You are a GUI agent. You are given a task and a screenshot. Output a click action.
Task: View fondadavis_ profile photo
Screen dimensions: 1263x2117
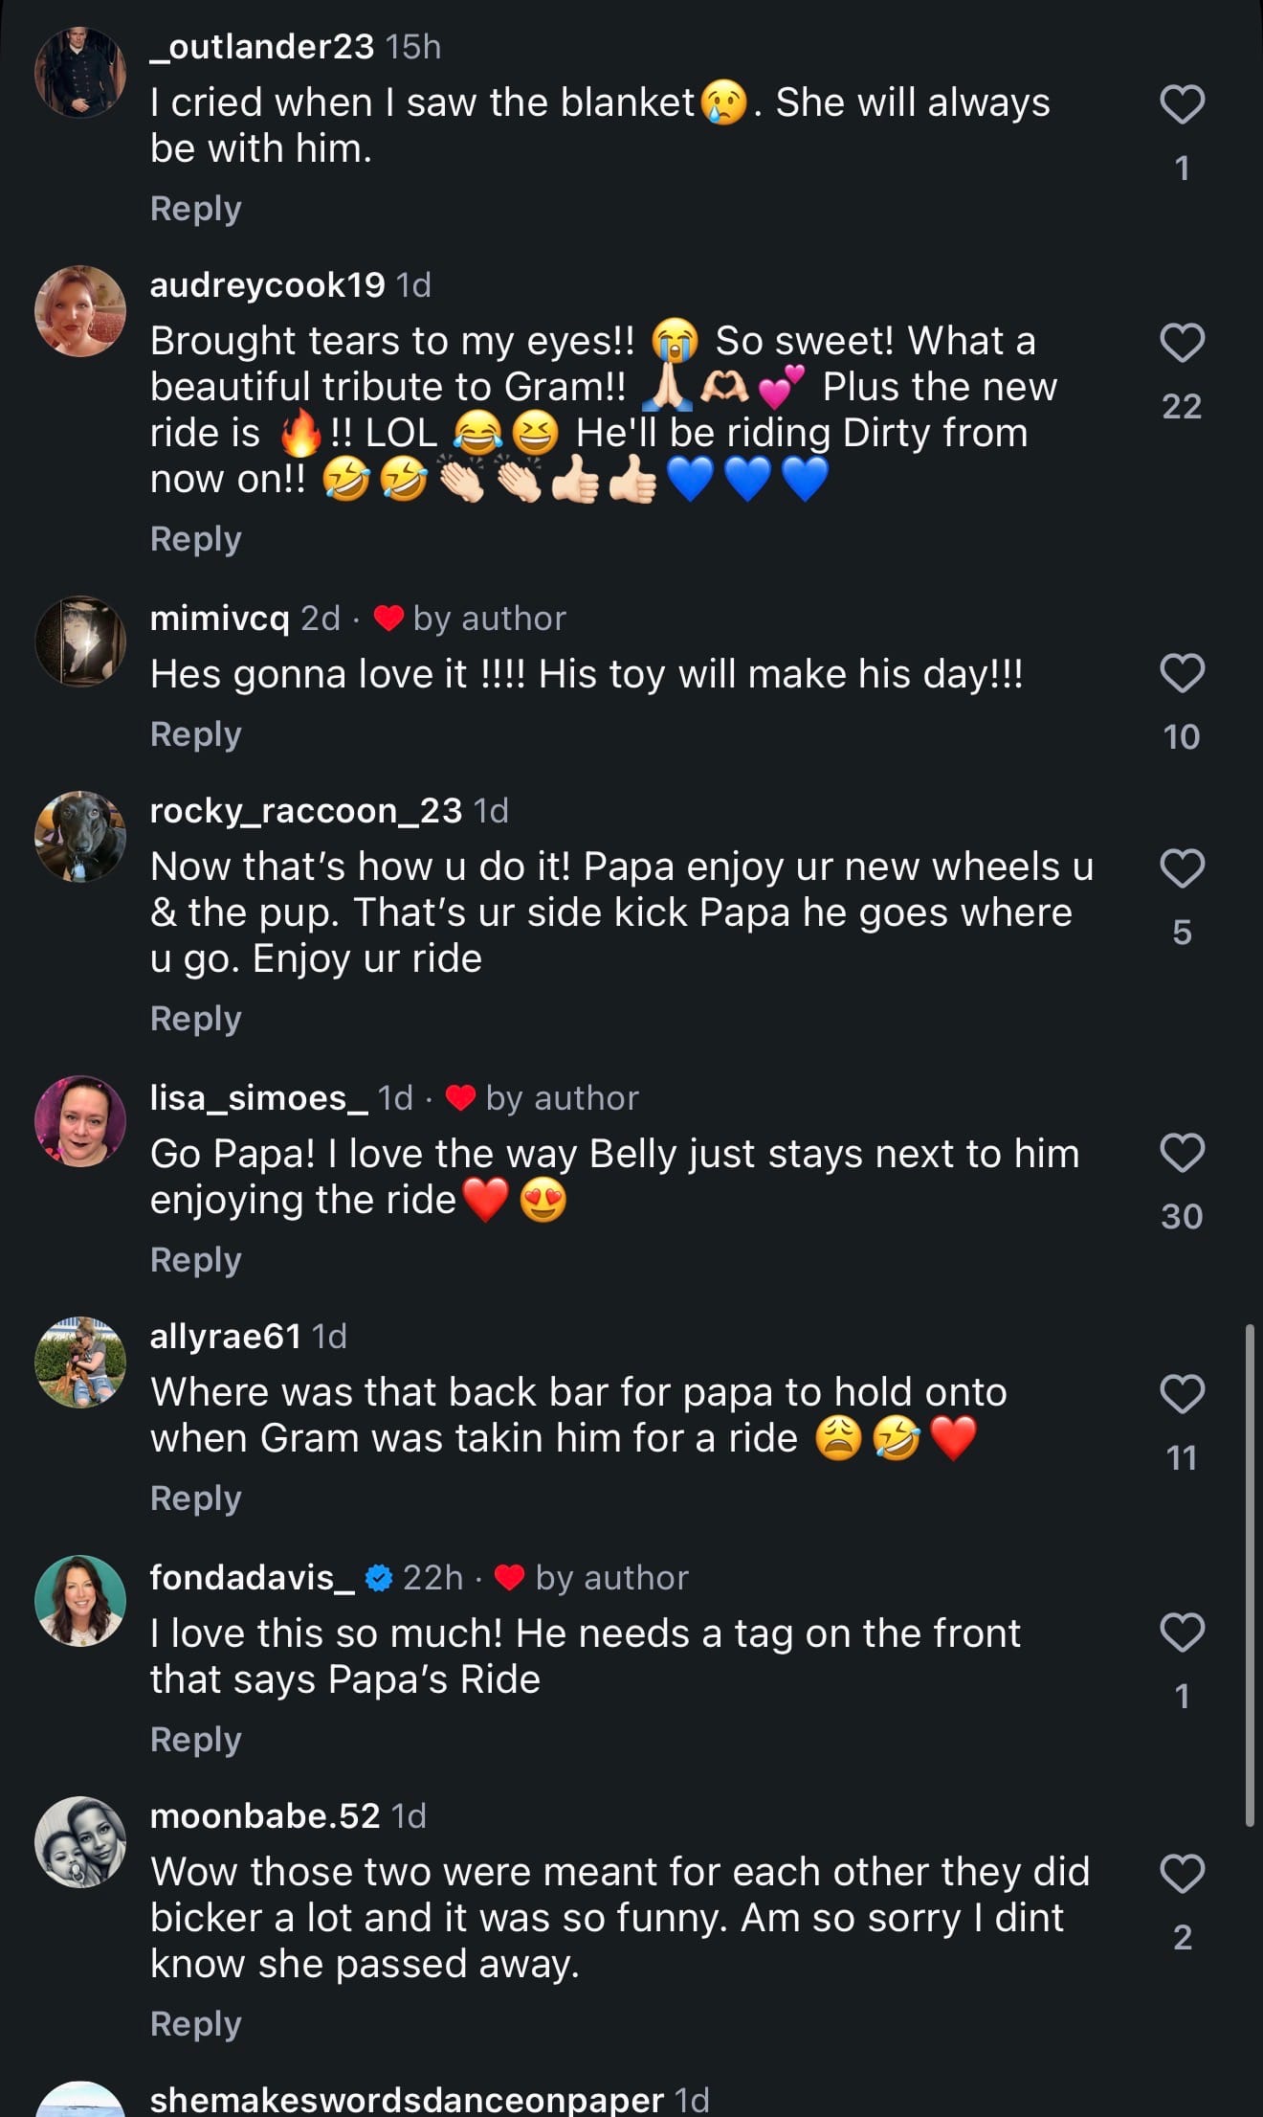pyautogui.click(x=80, y=1601)
